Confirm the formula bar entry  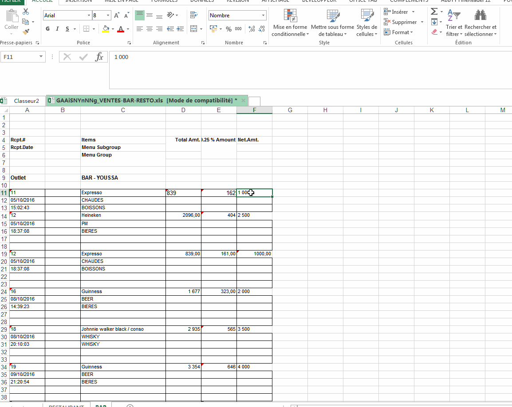83,57
